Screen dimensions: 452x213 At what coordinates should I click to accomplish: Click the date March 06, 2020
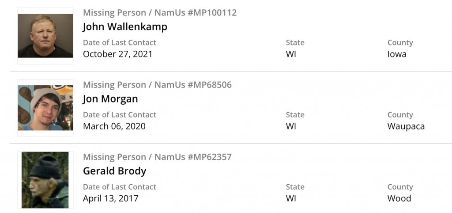114,126
